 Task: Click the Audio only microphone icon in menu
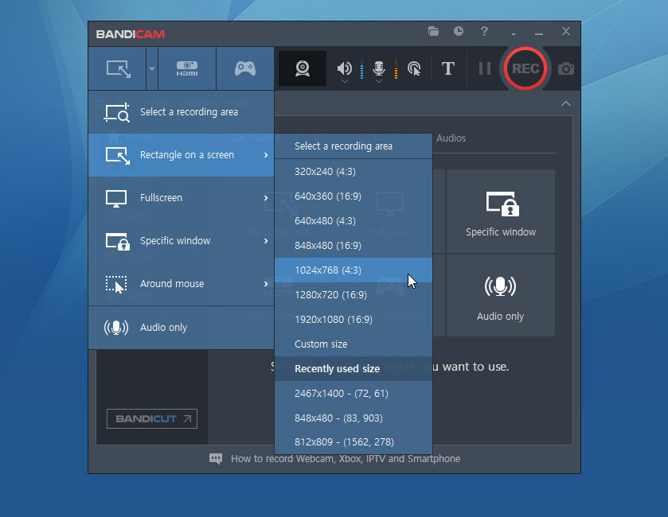pos(116,328)
